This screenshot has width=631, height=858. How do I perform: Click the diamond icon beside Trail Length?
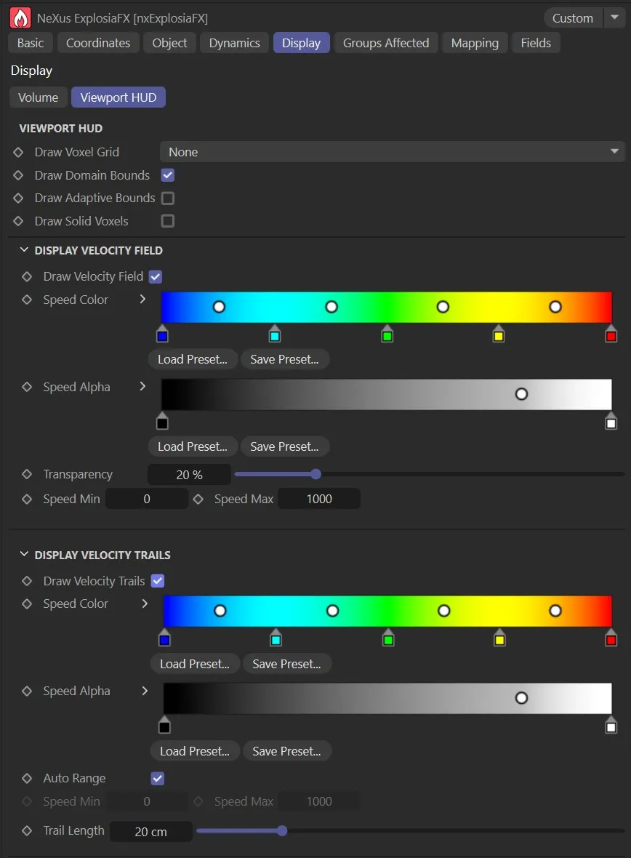(26, 830)
